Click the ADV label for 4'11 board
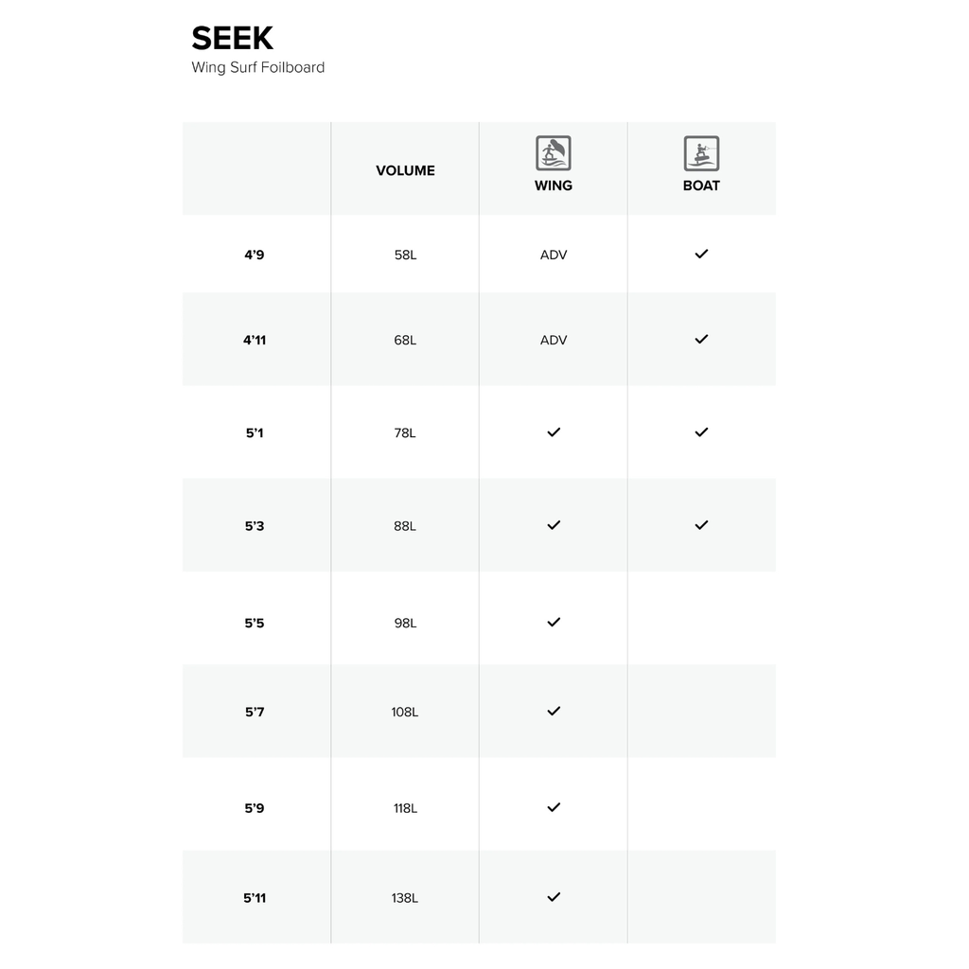The image size is (969, 969). [554, 340]
